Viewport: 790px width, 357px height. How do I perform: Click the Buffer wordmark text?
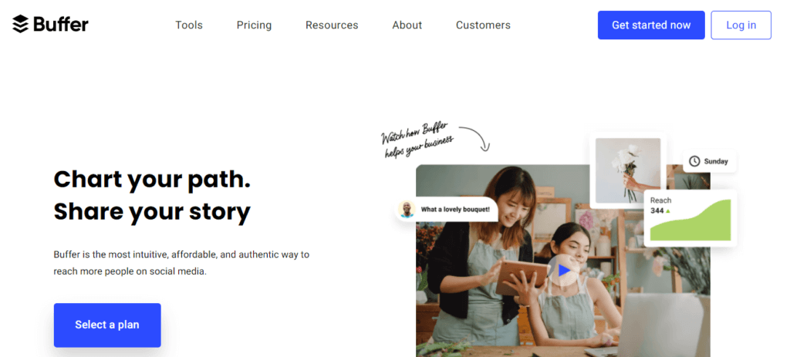coord(61,25)
